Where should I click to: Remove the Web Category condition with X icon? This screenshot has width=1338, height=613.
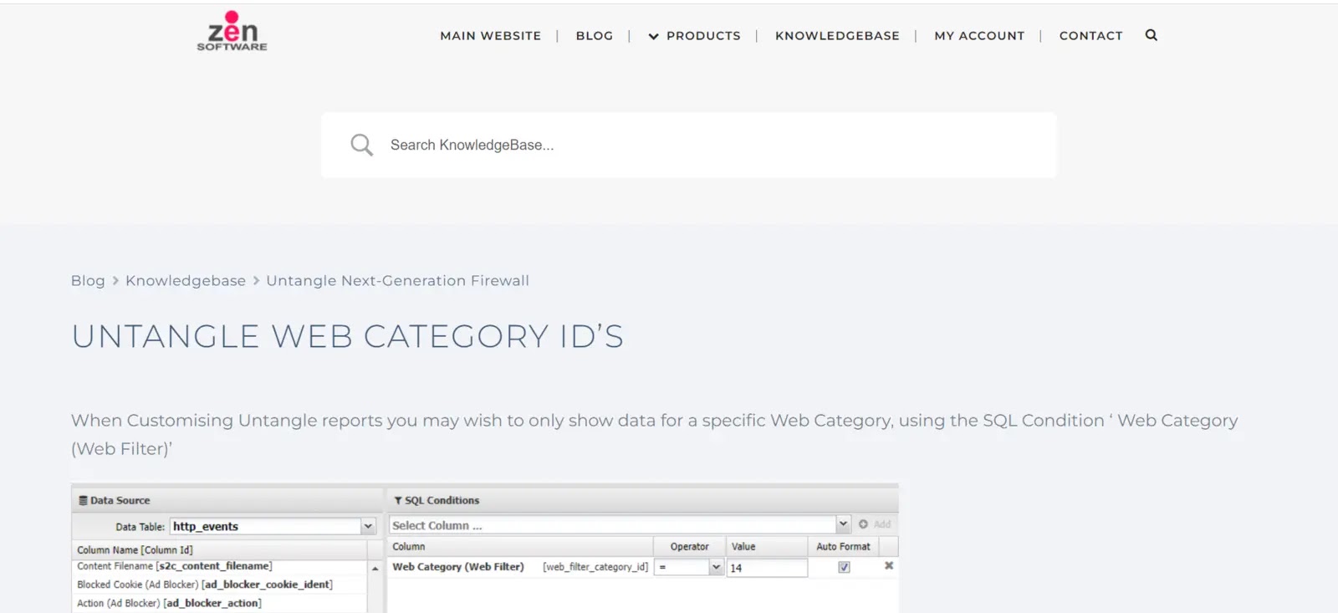[889, 566]
